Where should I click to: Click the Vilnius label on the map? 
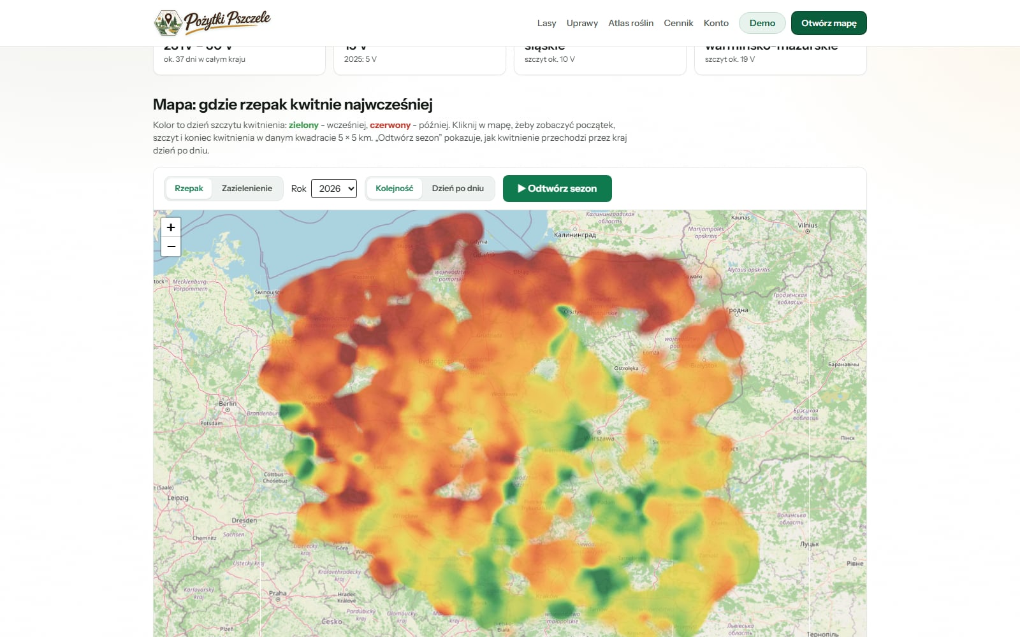coord(808,225)
